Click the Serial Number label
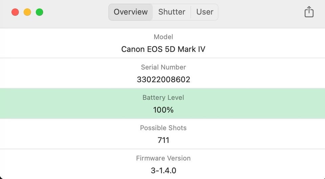Screen dimensions: 325x179 tap(163, 67)
